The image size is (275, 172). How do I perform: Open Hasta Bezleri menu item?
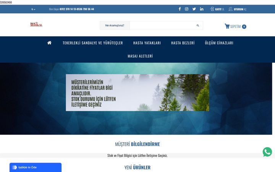click(x=183, y=43)
